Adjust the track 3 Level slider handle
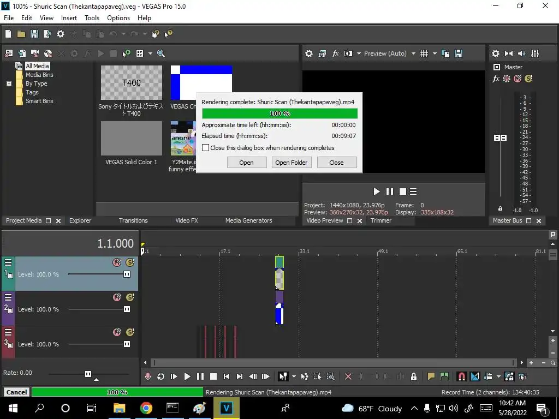559x419 pixels. (127, 344)
